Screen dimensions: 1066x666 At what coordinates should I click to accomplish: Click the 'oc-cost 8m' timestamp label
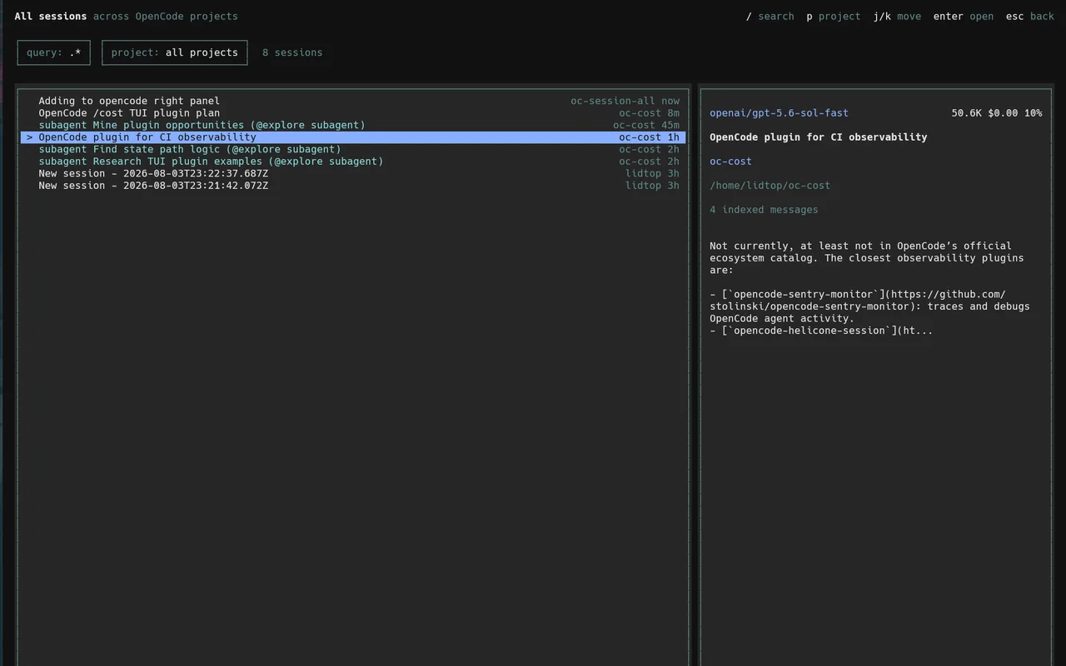tap(650, 113)
